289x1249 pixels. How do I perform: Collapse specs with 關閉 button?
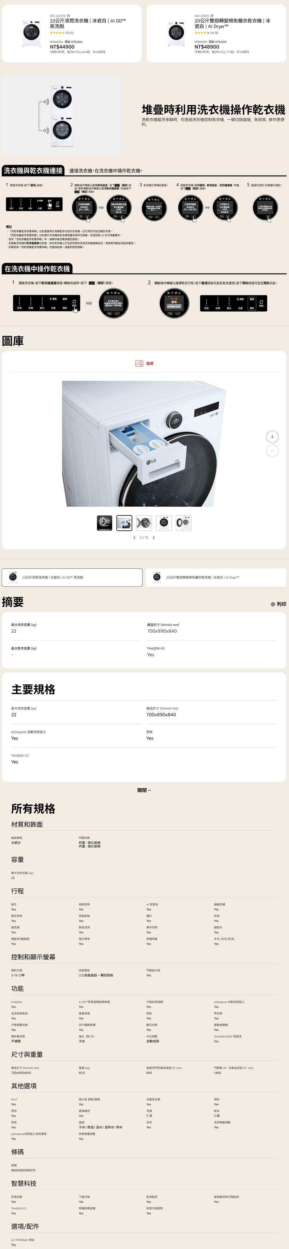(x=144, y=790)
